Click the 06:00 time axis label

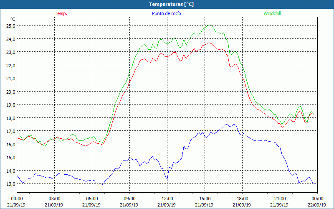click(92, 199)
